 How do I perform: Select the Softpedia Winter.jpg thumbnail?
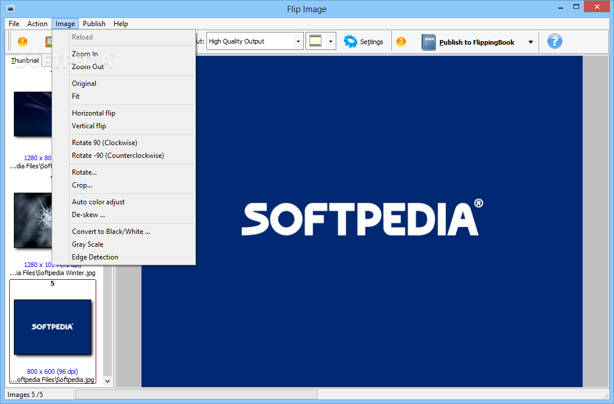[x=33, y=220]
